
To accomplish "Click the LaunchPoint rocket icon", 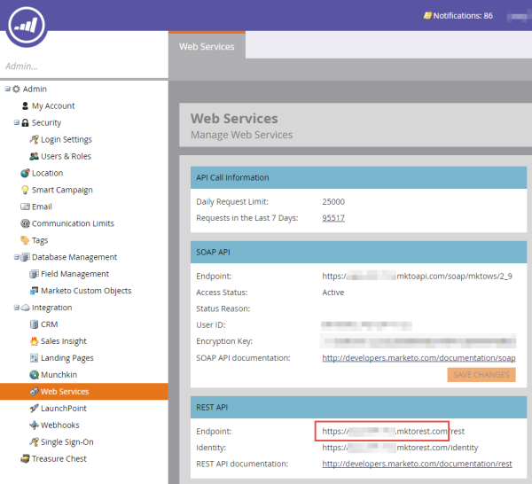I will 34,409.
